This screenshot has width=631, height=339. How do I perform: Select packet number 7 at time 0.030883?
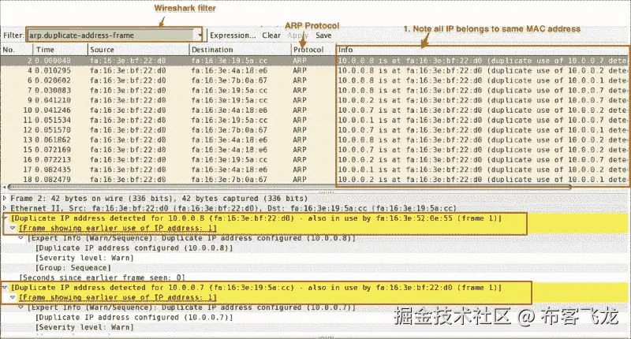pyautogui.click(x=315, y=91)
